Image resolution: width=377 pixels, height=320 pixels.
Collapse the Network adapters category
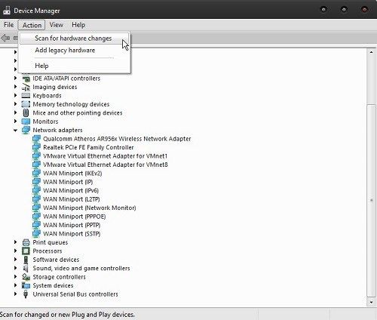point(15,131)
